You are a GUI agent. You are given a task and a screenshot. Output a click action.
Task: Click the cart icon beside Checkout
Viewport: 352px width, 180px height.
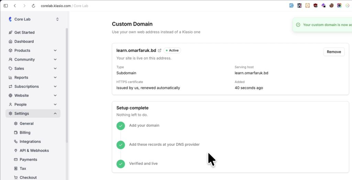click(x=16, y=178)
